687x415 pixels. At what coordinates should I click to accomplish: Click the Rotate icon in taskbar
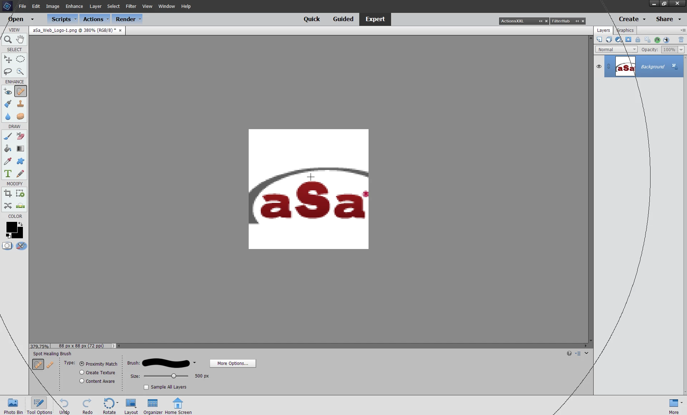(x=109, y=406)
